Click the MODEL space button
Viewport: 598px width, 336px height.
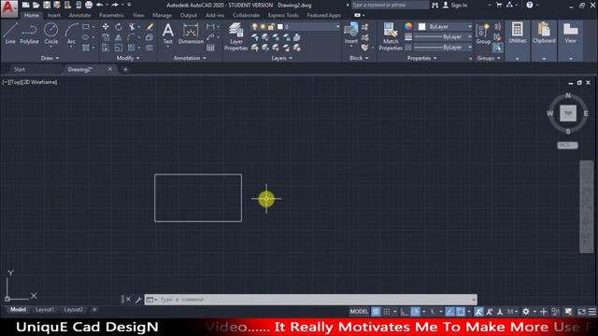359,312
